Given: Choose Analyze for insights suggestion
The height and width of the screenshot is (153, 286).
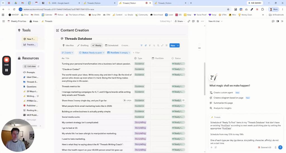Looking at the screenshot, I should [x=221, y=108].
